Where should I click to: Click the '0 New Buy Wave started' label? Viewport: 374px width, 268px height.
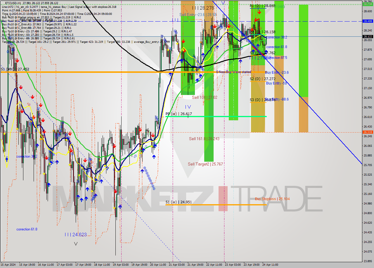[x=234, y=72]
